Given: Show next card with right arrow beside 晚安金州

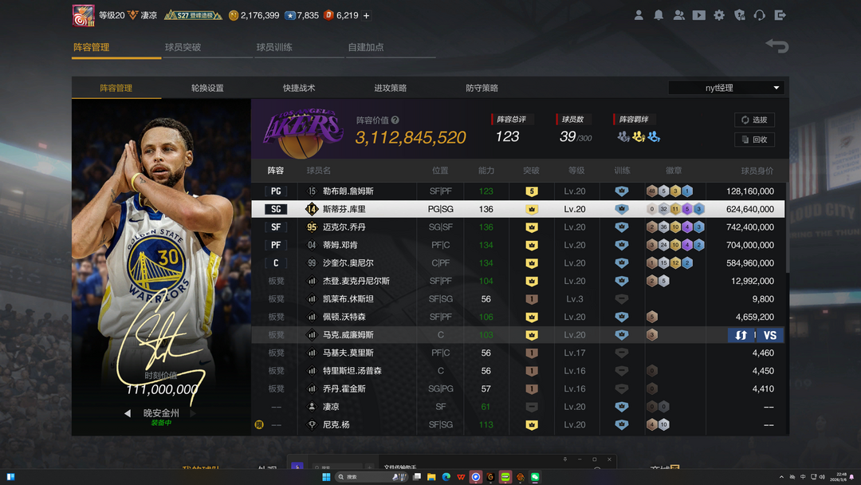Looking at the screenshot, I should point(193,413).
